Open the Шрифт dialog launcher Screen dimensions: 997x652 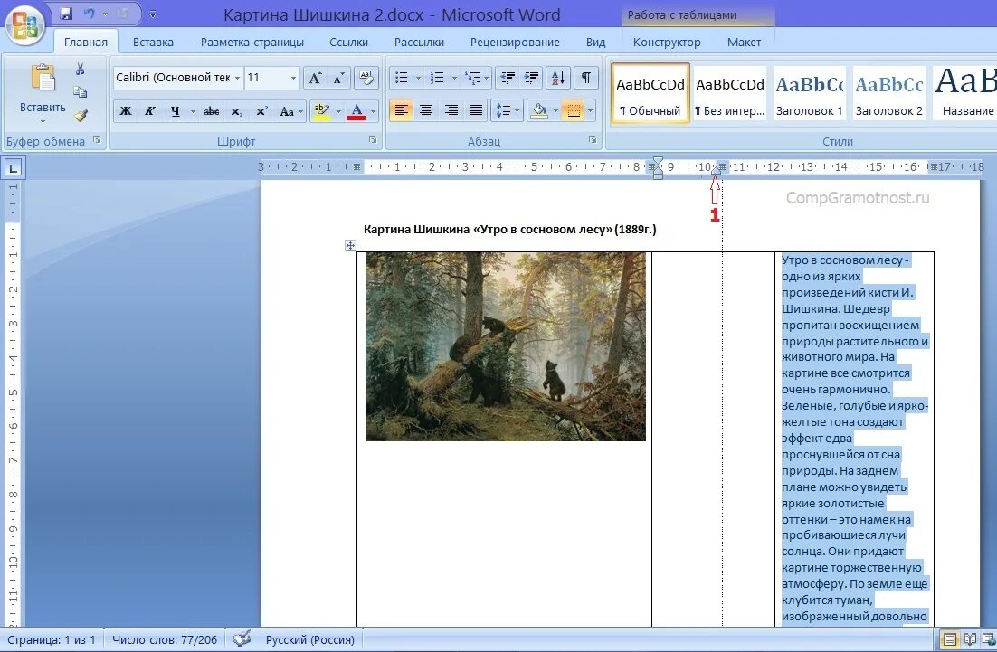tap(373, 140)
